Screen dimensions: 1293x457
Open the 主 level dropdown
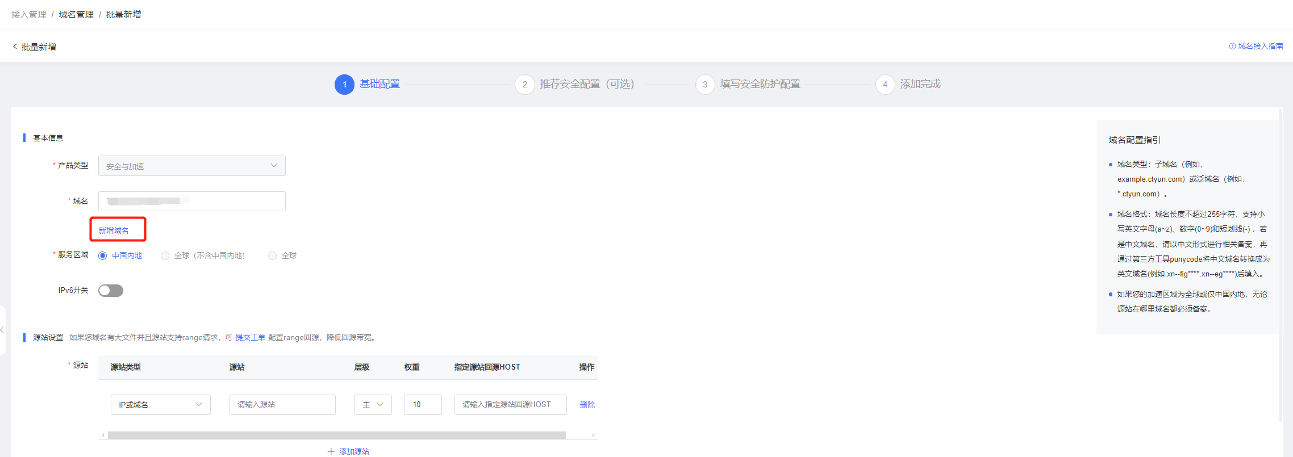coord(373,405)
